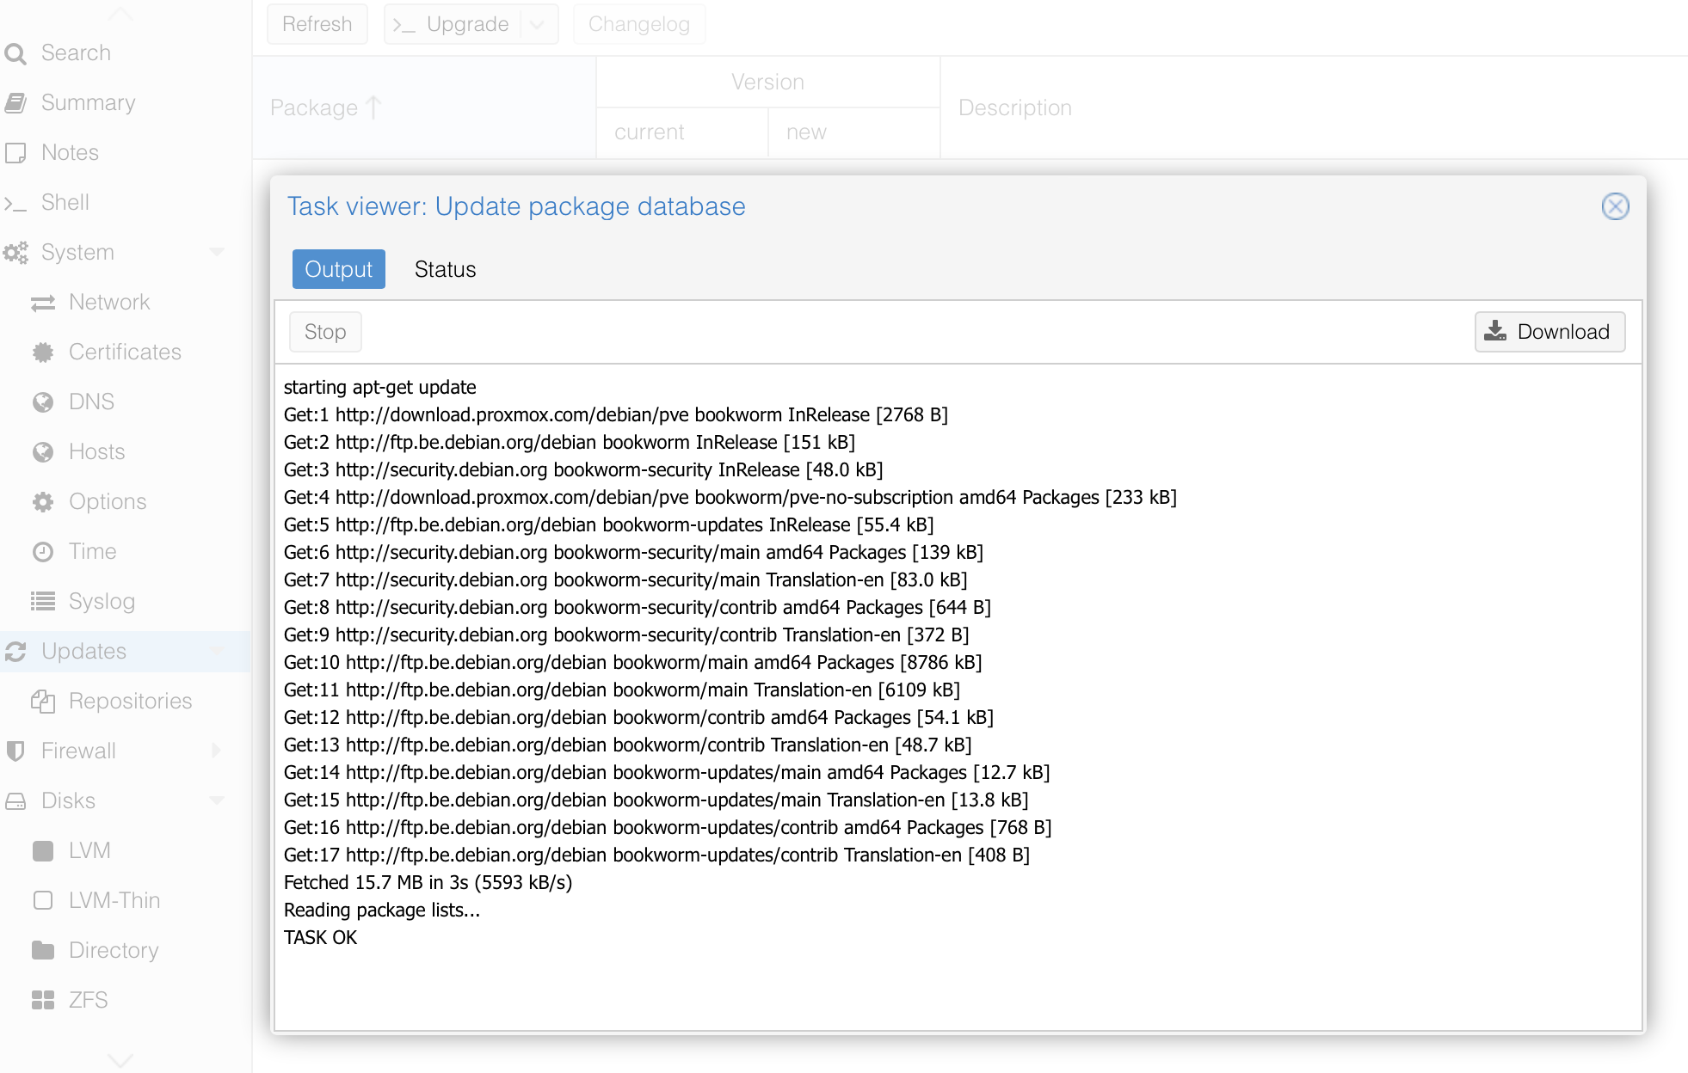The height and width of the screenshot is (1073, 1688).
Task: Select Certificates in the sidebar
Action: click(x=126, y=353)
